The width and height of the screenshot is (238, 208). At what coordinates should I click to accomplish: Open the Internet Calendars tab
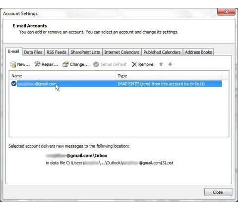122,52
